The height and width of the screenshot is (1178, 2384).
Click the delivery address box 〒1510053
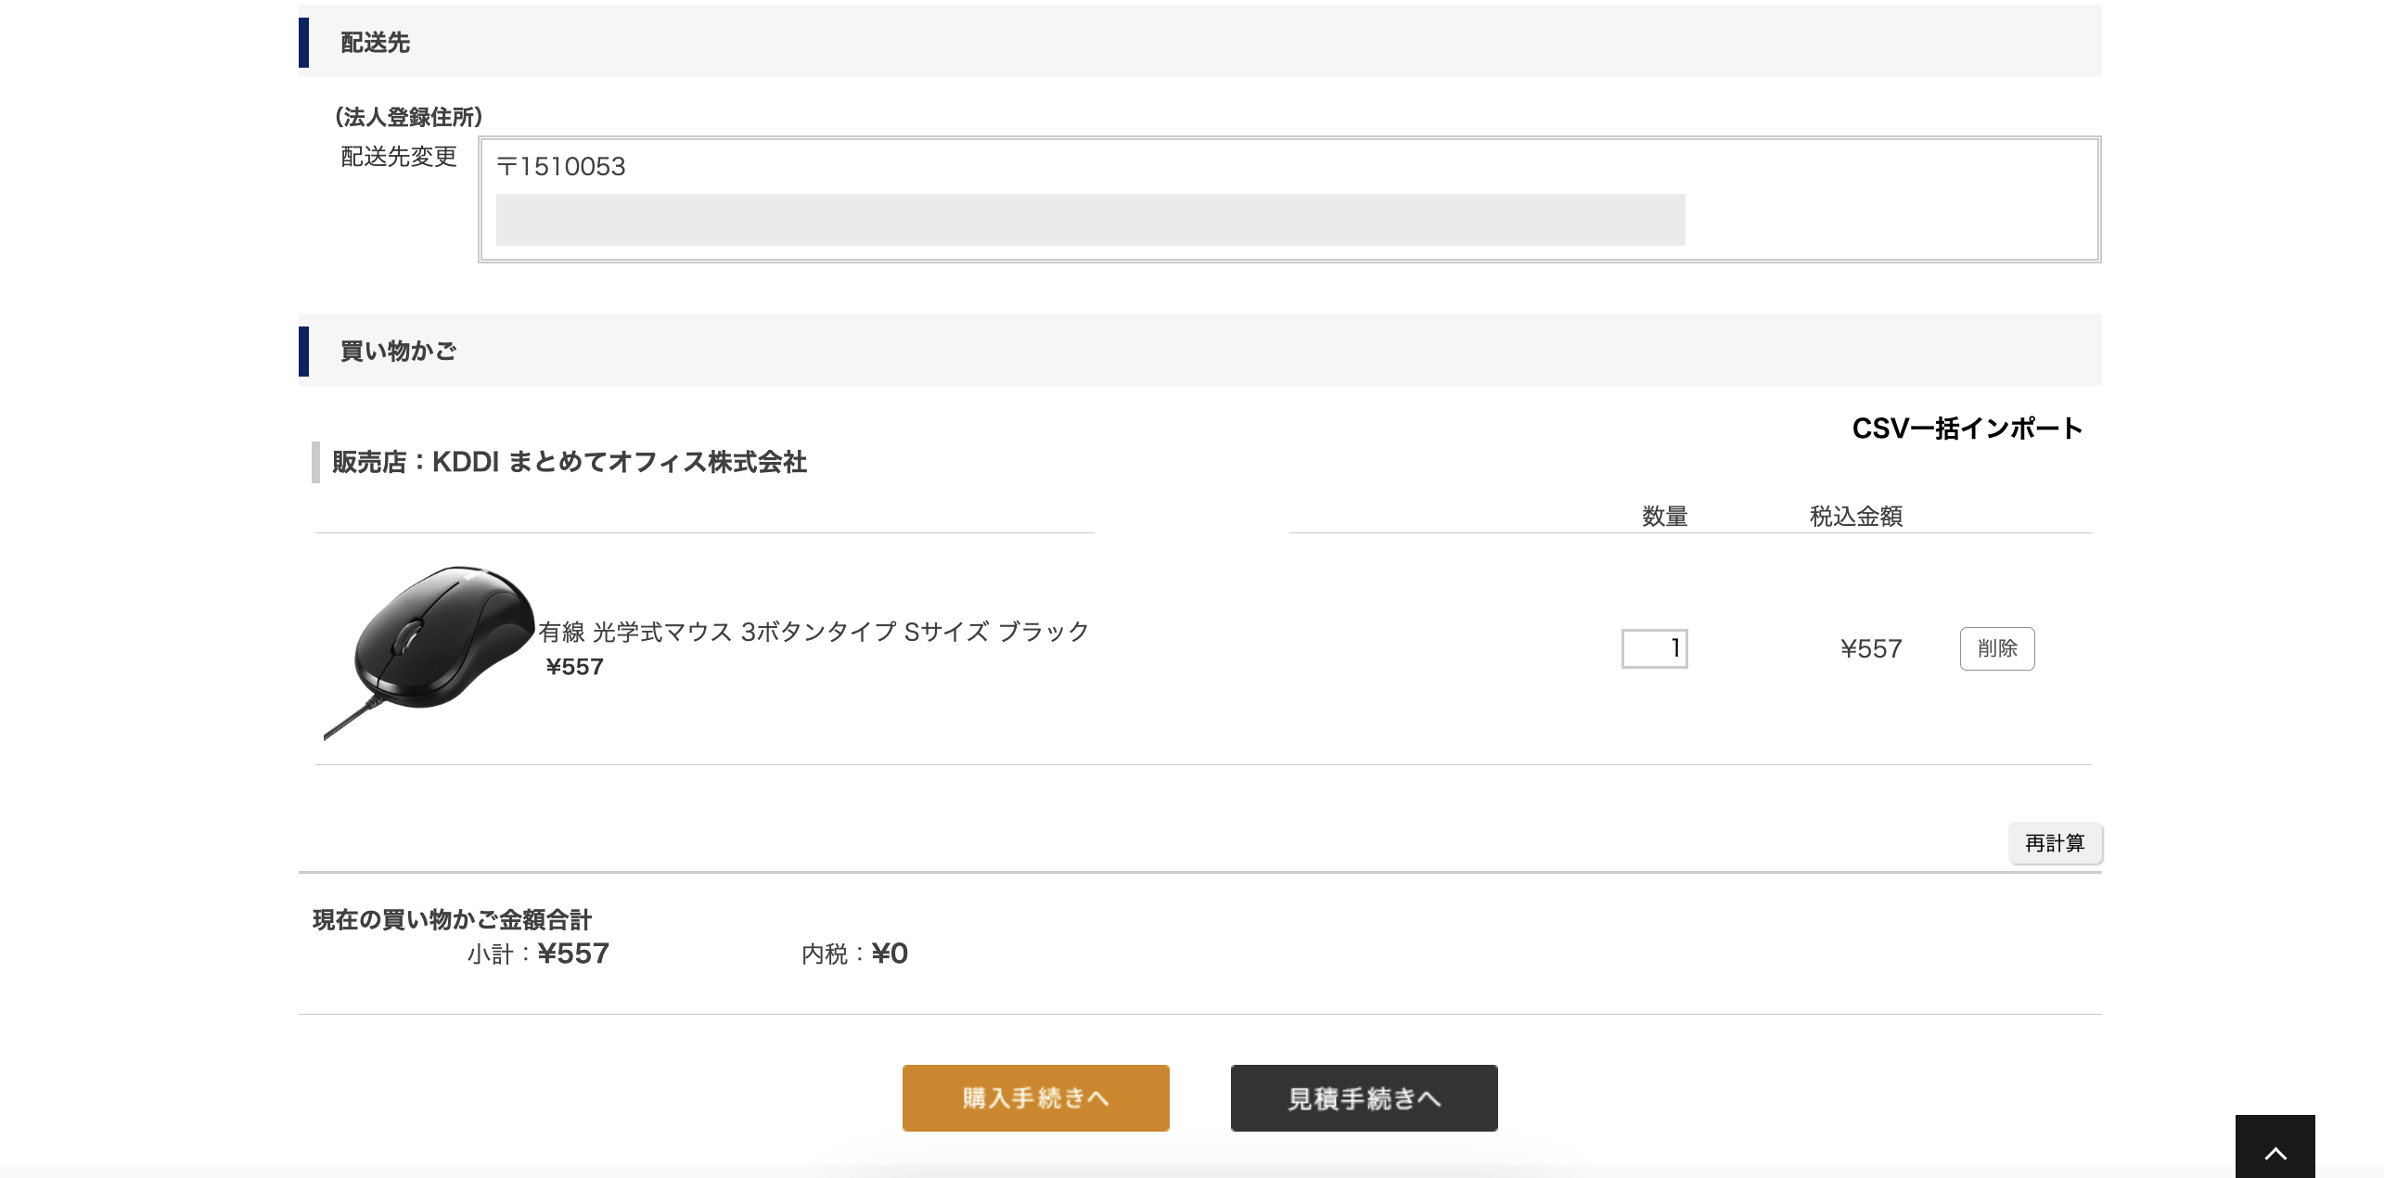pos(1289,199)
